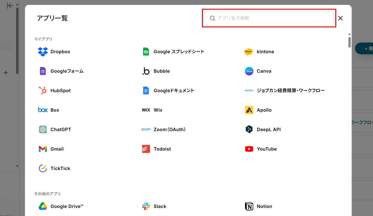
Task: Close the アプリ一覧 dialog with X
Action: click(340, 18)
